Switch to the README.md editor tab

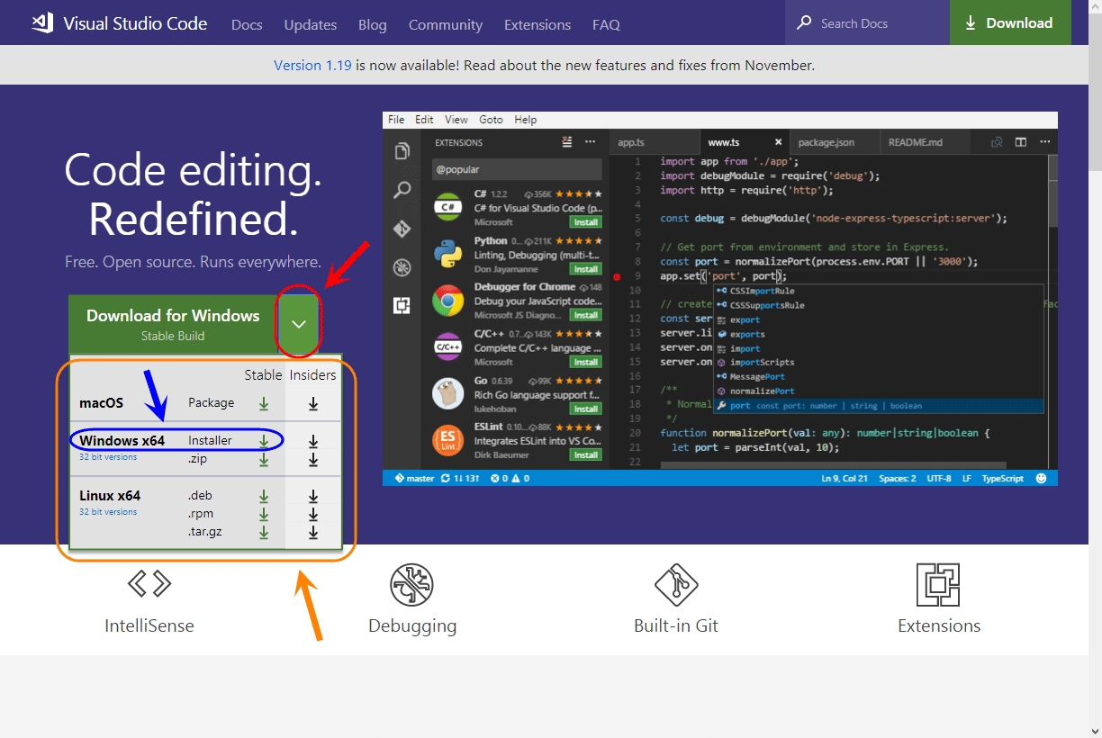(x=916, y=142)
